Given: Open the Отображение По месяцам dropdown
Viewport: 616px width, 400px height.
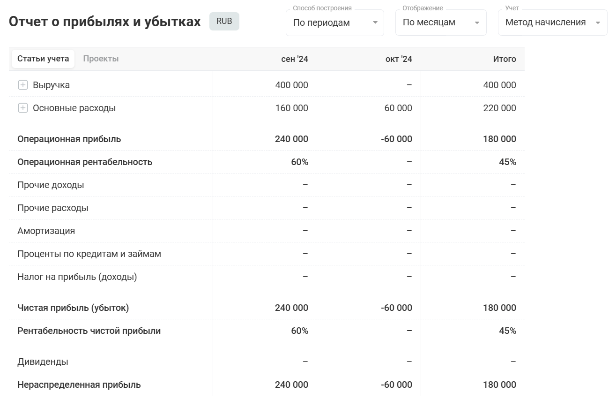Looking at the screenshot, I should 440,23.
